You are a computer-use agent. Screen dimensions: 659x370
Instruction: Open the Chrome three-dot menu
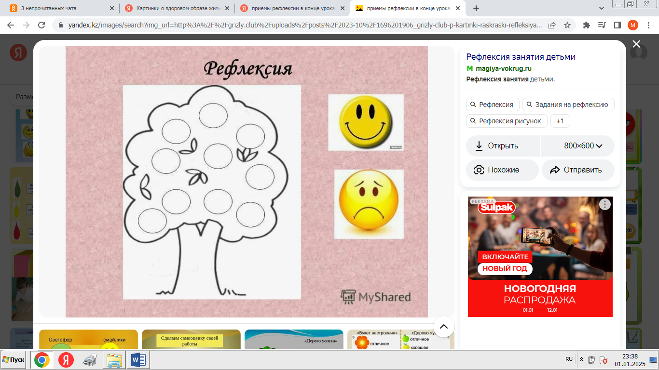[x=648, y=25]
